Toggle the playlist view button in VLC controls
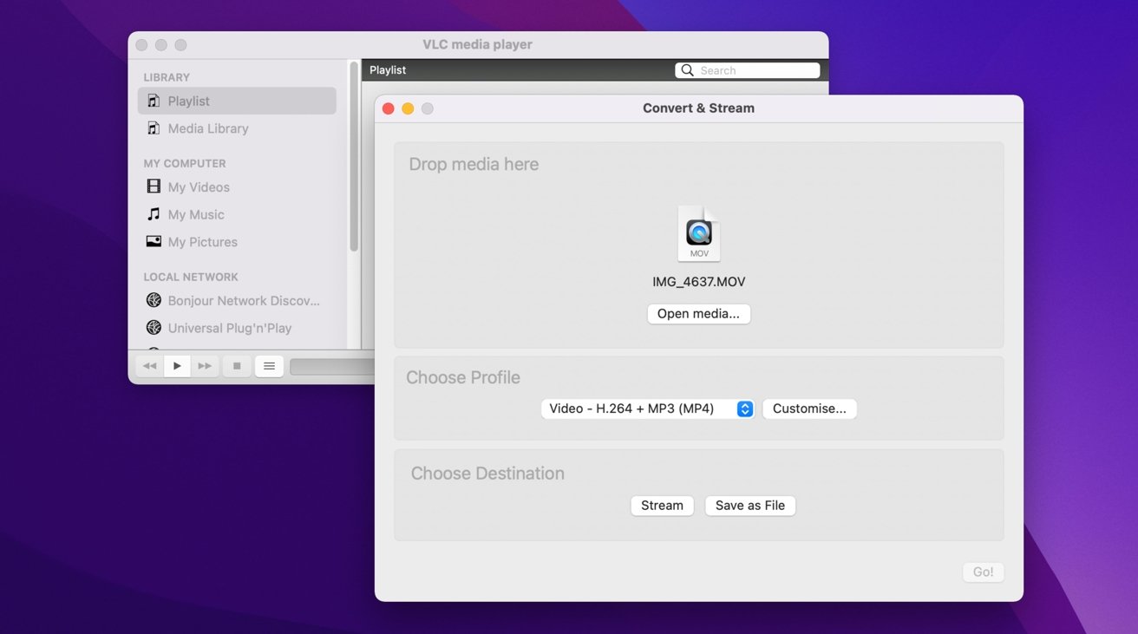 pos(269,366)
